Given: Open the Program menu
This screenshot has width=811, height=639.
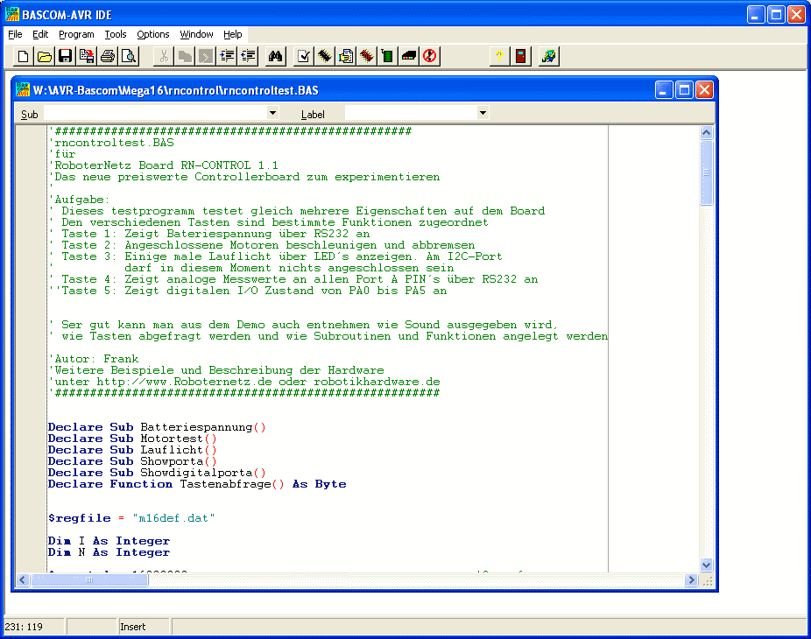Looking at the screenshot, I should click(x=76, y=34).
